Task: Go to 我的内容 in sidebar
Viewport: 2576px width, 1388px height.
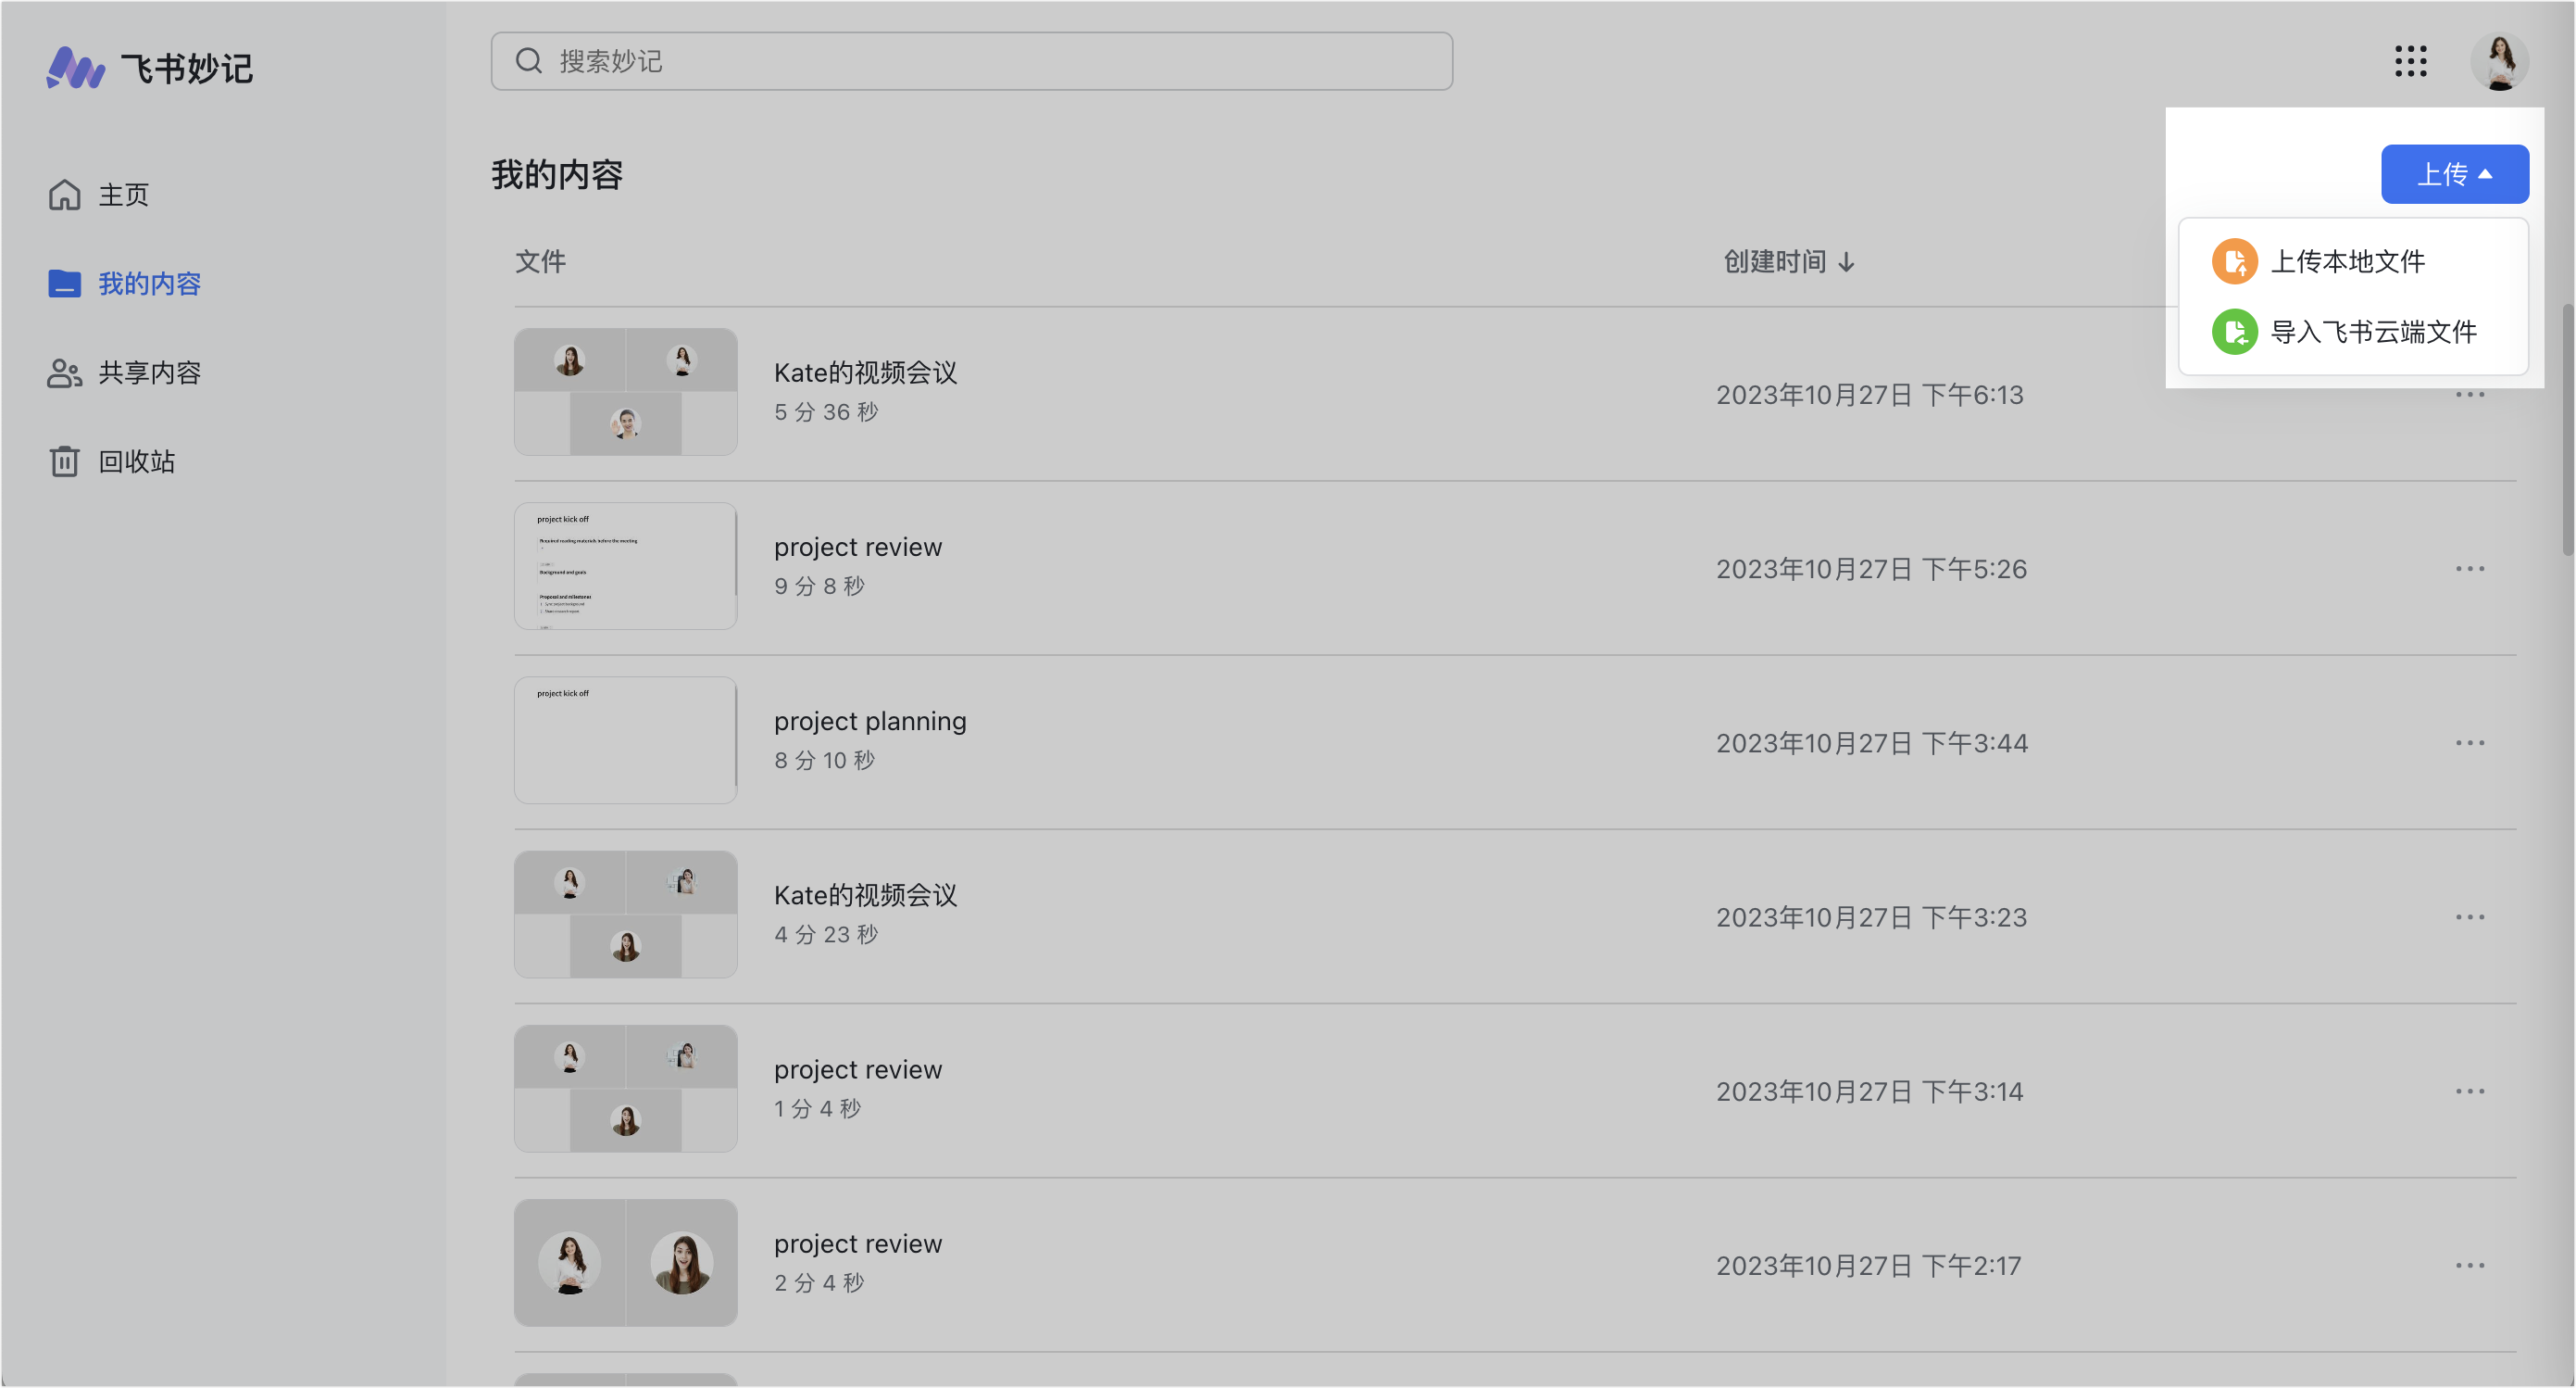Action: pos(149,284)
